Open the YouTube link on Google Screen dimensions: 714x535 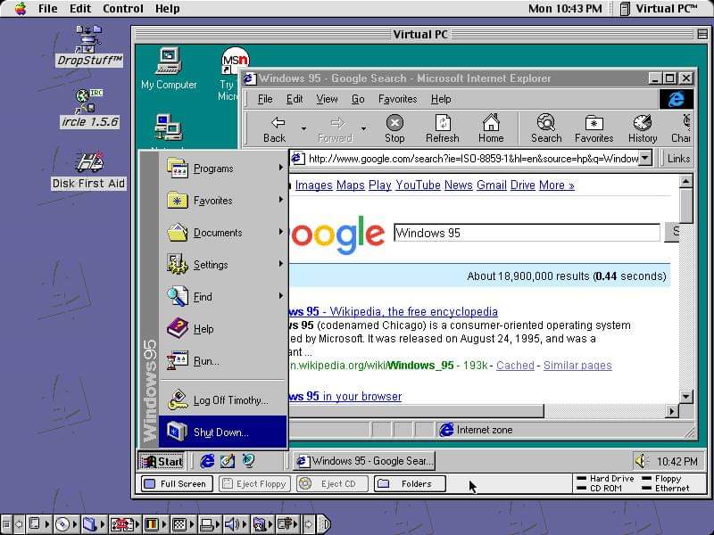tap(418, 185)
